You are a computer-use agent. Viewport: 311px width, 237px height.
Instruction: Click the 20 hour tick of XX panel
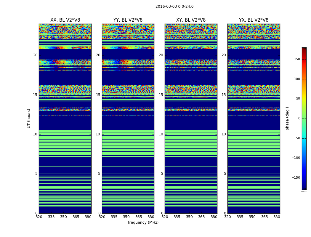[x=35, y=55]
